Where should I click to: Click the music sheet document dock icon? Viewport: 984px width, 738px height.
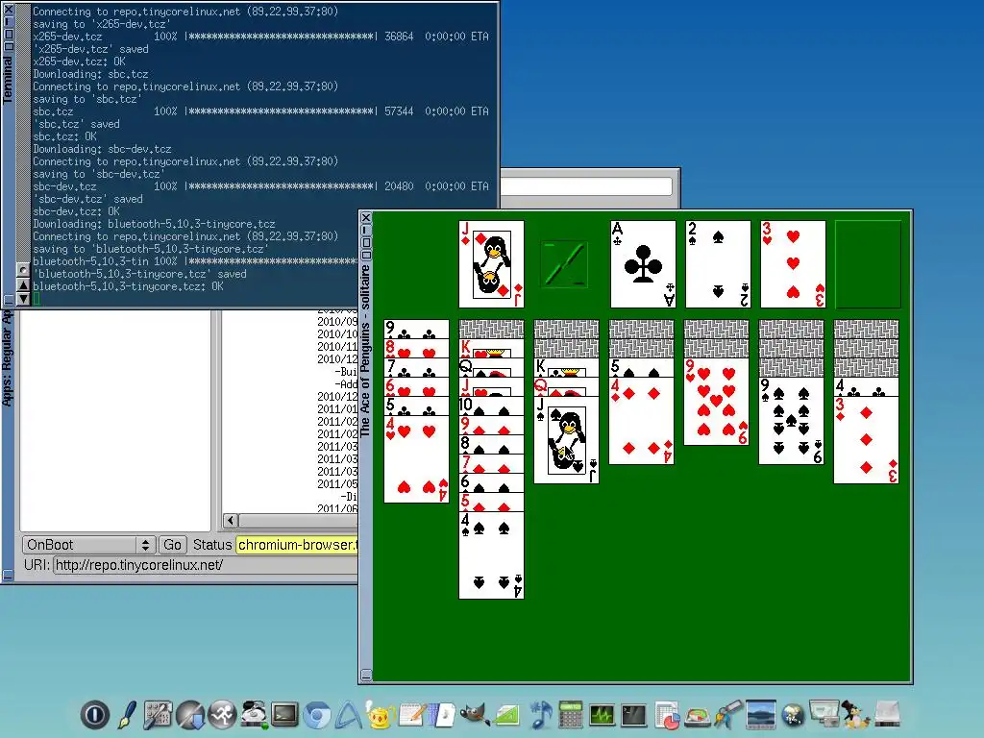coord(444,715)
